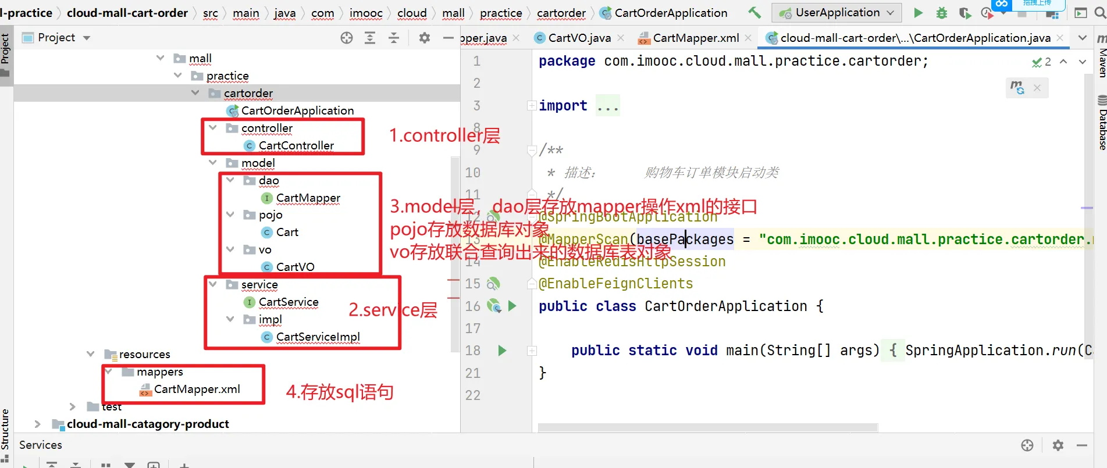Start debugging with the bug icon
1107x468 pixels.
click(x=942, y=13)
